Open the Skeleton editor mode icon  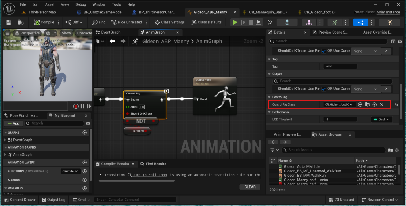[287, 22]
